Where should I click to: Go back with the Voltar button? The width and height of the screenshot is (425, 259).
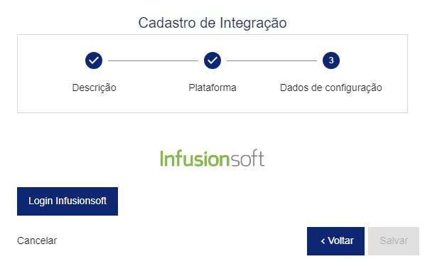point(335,241)
